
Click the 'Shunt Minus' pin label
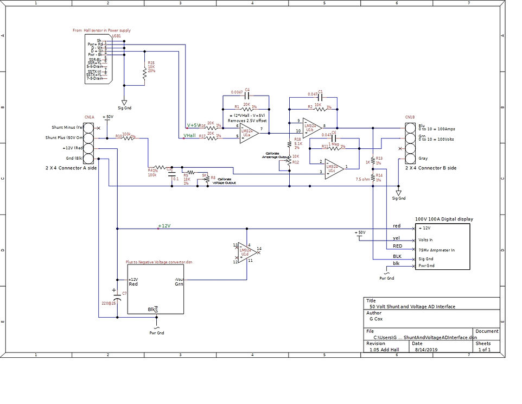(x=67, y=127)
